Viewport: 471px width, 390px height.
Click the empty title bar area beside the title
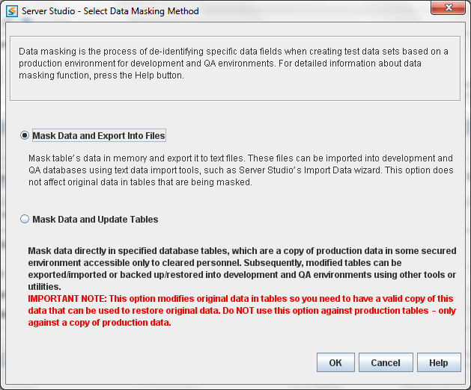(314, 11)
